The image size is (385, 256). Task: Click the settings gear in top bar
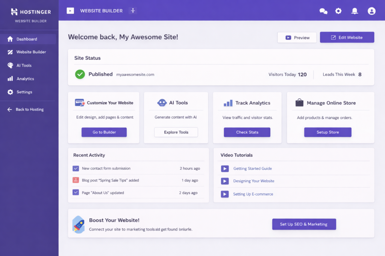tap(338, 11)
